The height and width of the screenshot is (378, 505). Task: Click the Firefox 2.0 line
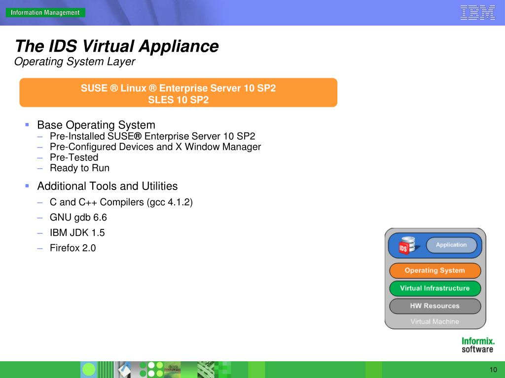click(x=73, y=248)
